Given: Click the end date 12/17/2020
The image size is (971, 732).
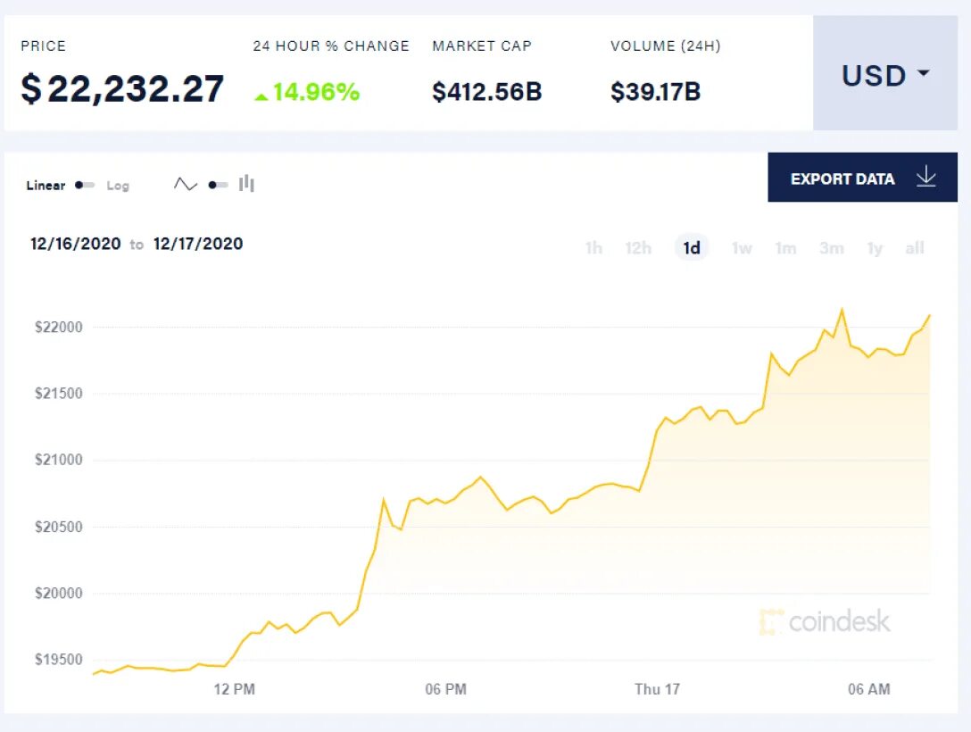Looking at the screenshot, I should pyautogui.click(x=198, y=244).
